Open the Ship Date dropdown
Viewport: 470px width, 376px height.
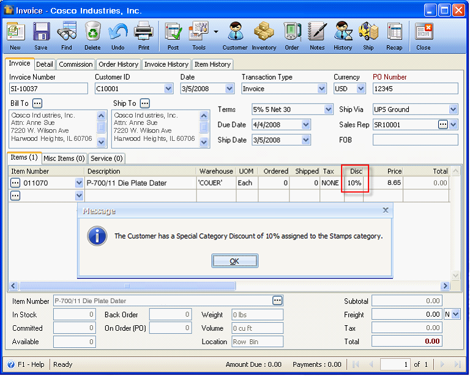[306, 140]
